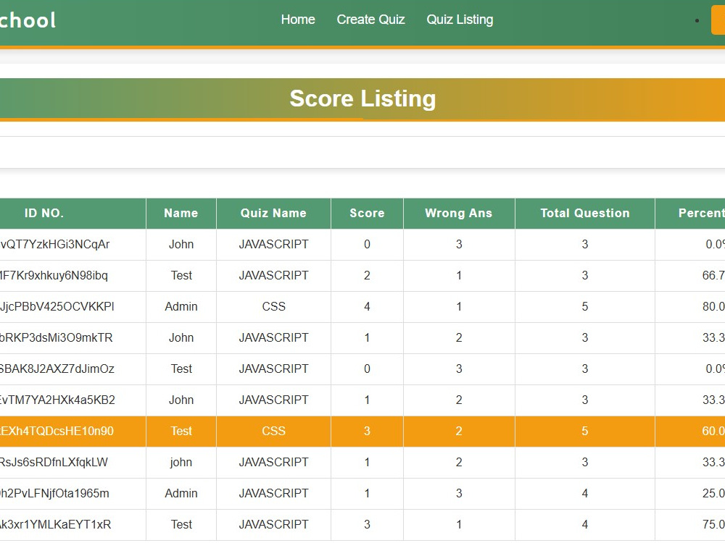Click CSS quiz name in Admin row
Screen dimensions: 725x543
(274, 306)
